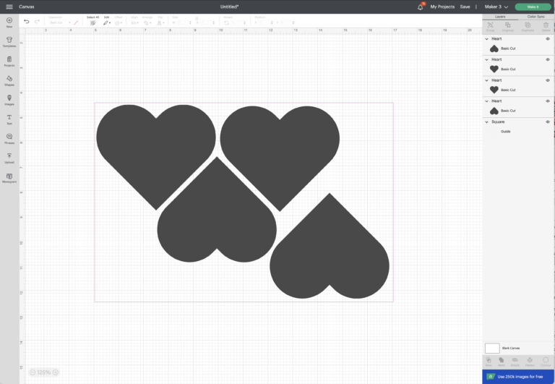The image size is (555, 384).
Task: Hide the third Heart layer
Action: point(548,80)
